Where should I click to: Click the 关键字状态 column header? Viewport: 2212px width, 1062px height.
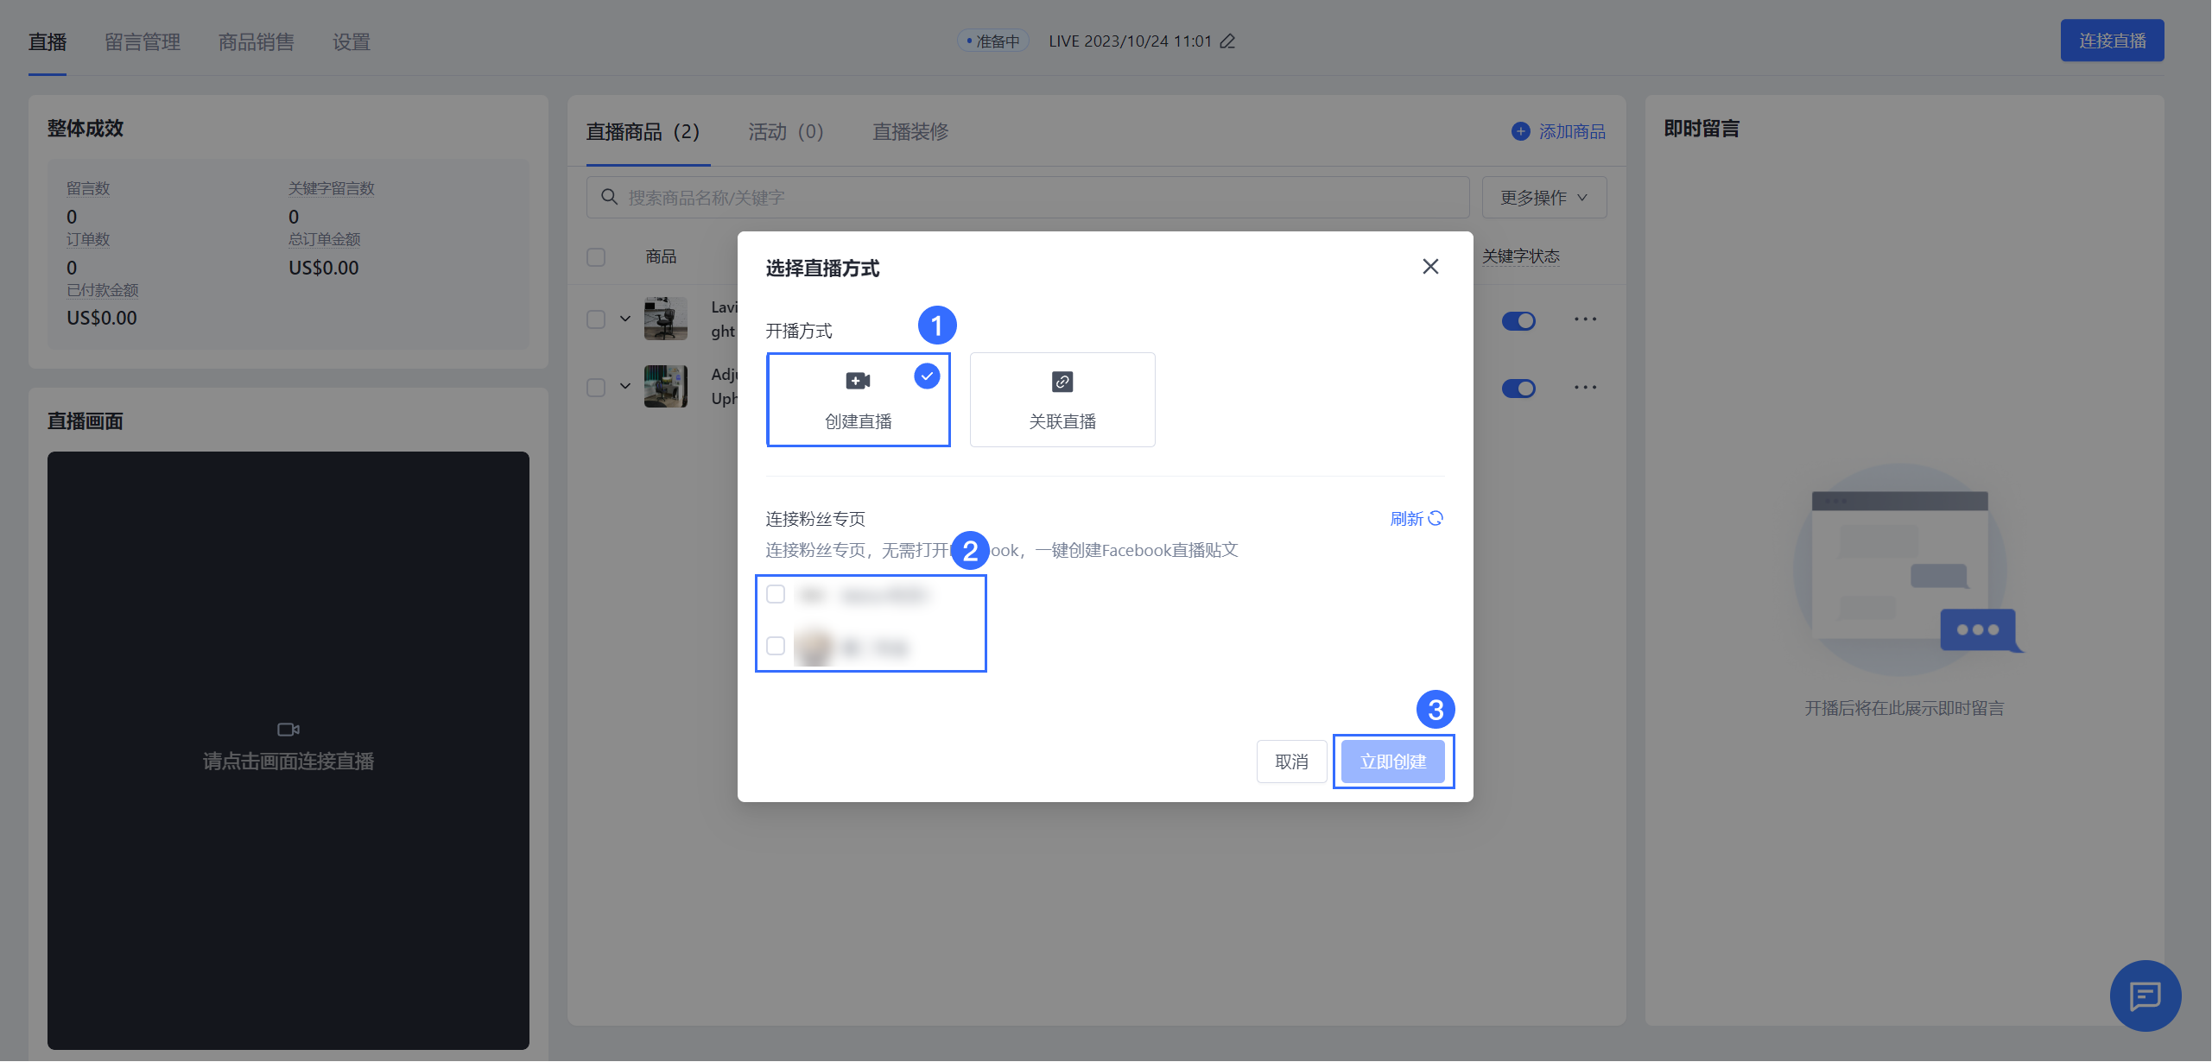(1521, 256)
